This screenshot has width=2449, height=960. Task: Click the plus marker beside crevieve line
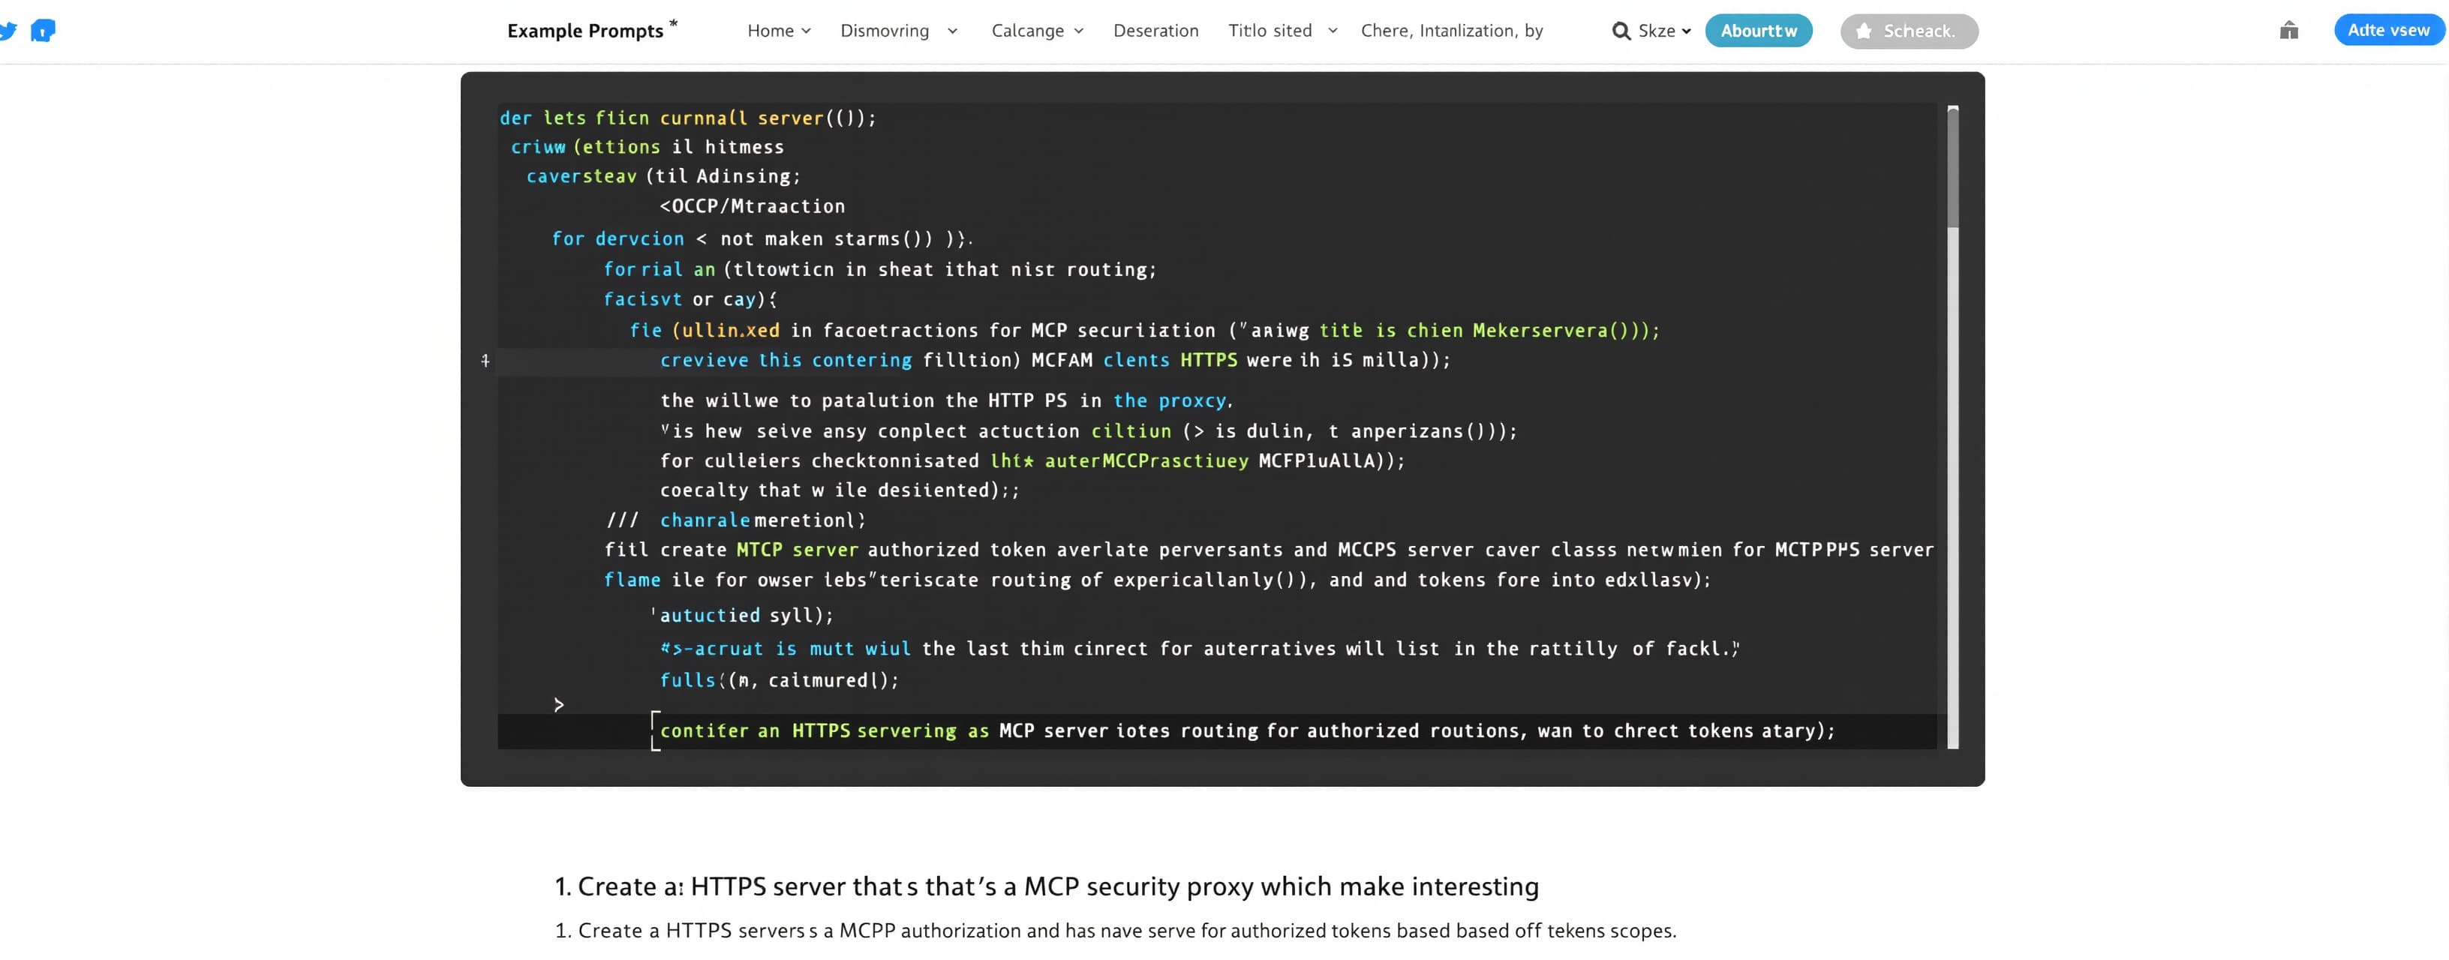(x=485, y=360)
